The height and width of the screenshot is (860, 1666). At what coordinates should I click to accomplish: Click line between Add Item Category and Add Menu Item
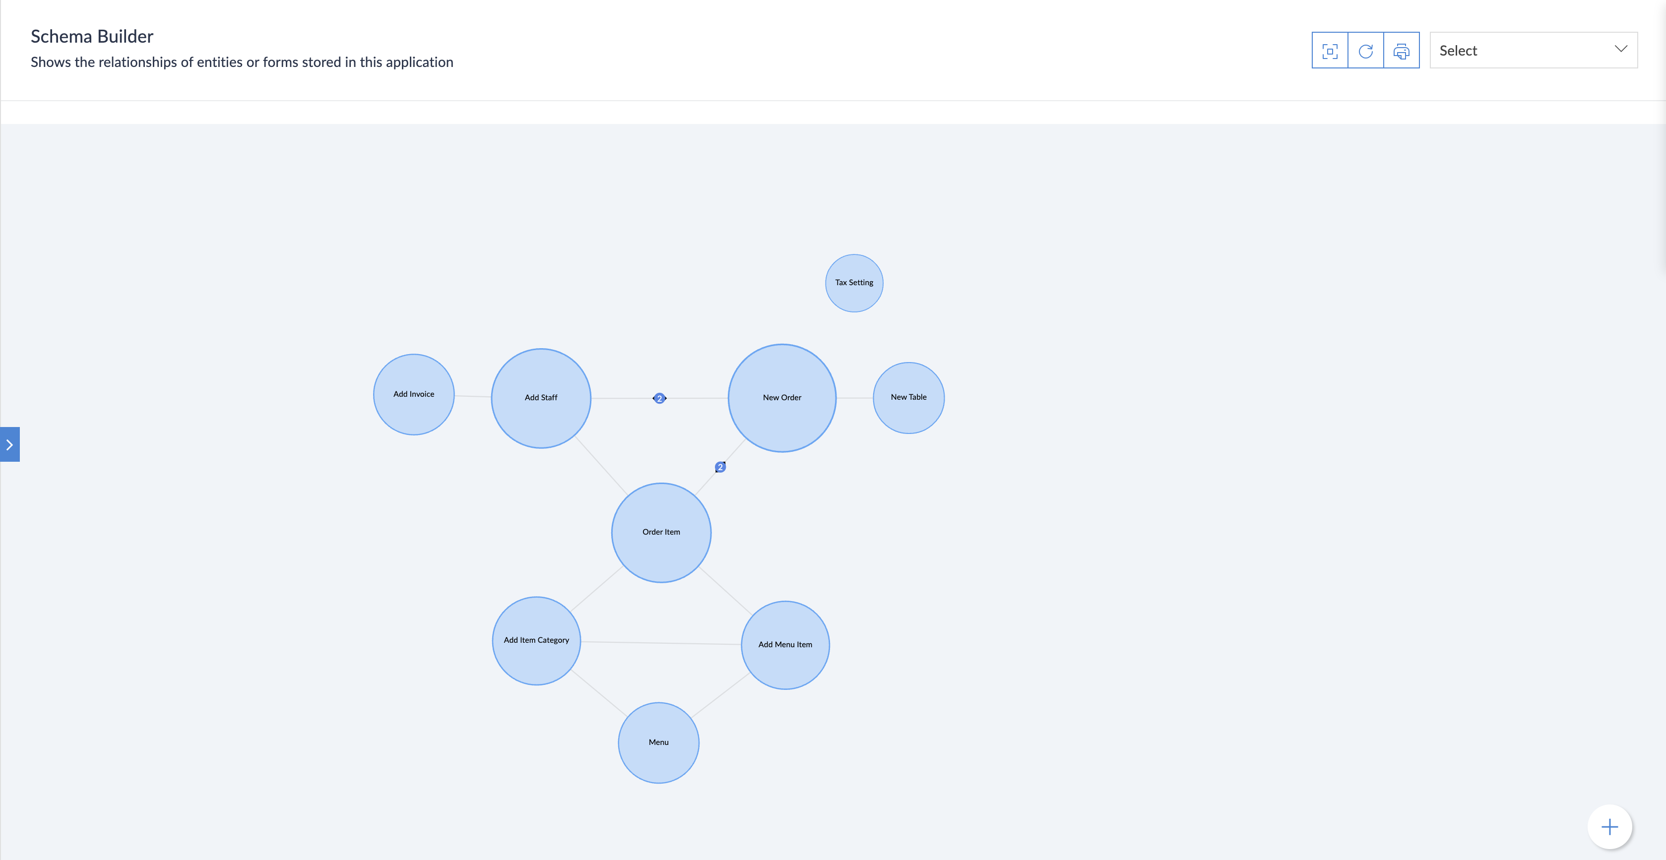pos(660,643)
